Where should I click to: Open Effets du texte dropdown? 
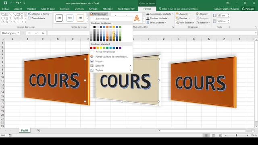tap(156, 23)
